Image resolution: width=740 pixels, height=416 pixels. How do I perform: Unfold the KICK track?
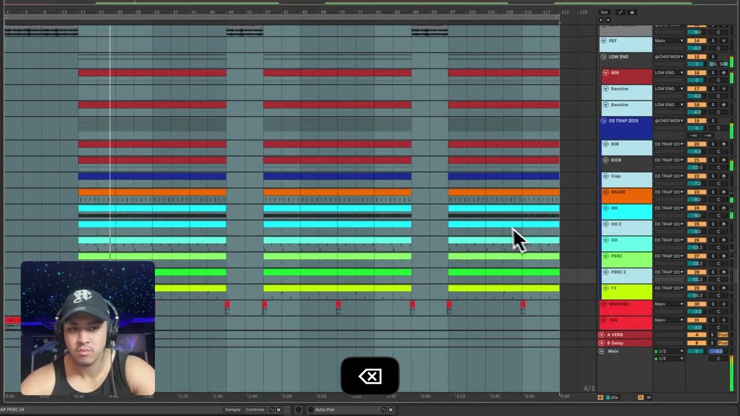(x=606, y=160)
